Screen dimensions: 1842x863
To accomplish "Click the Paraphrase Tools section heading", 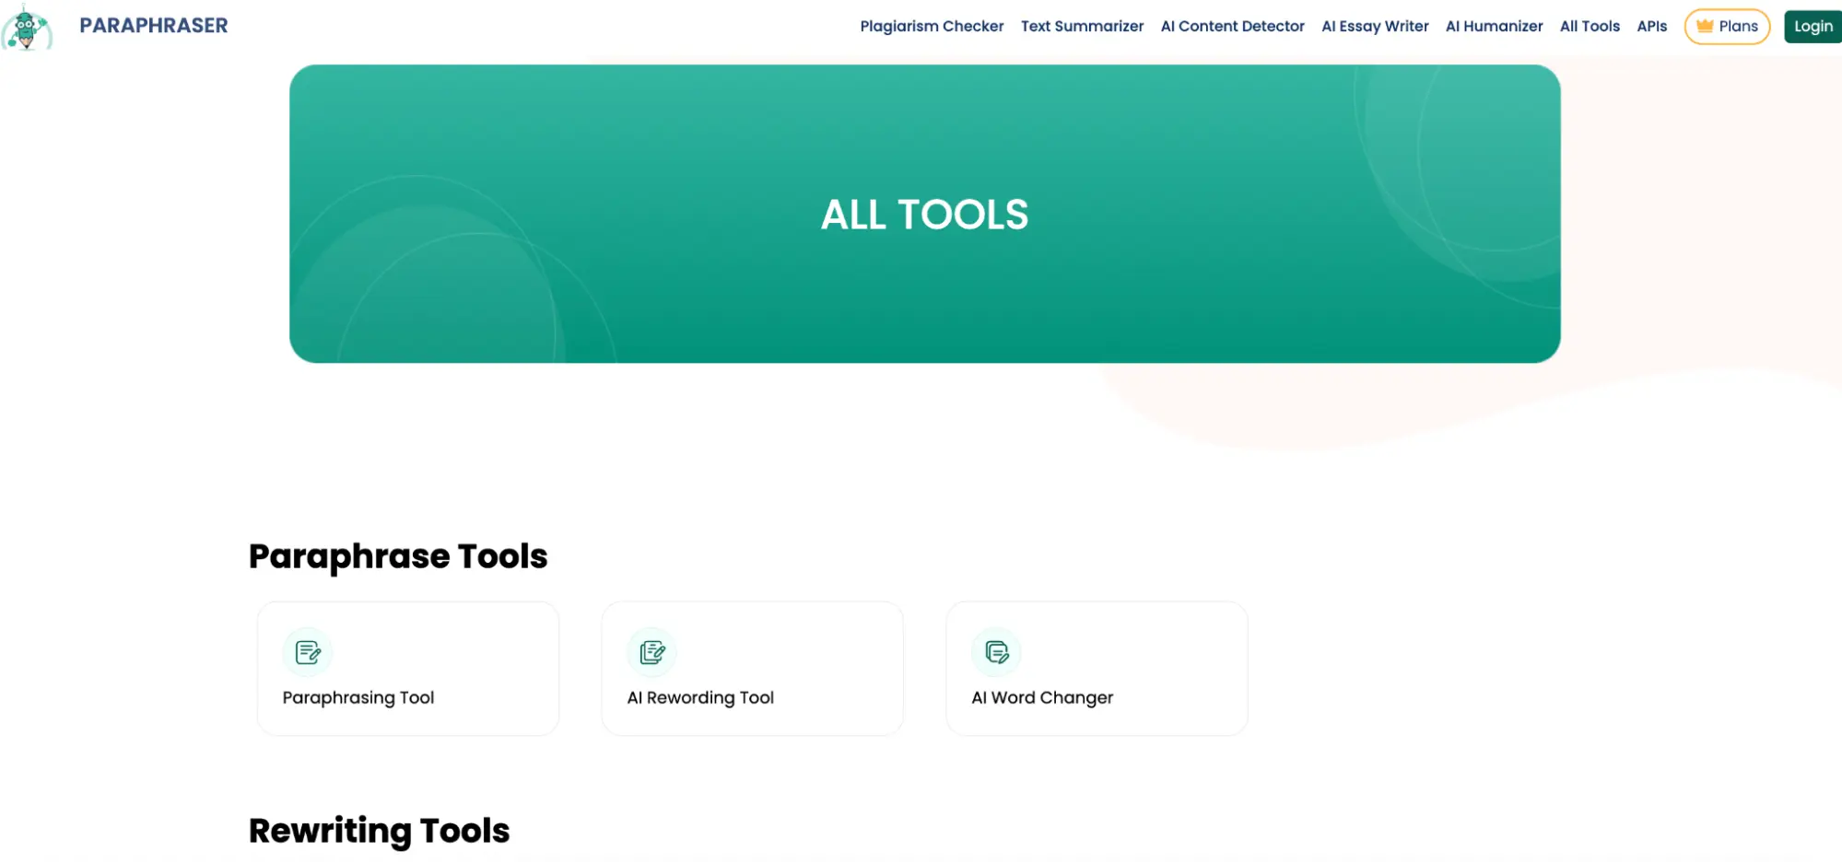I will (x=398, y=556).
